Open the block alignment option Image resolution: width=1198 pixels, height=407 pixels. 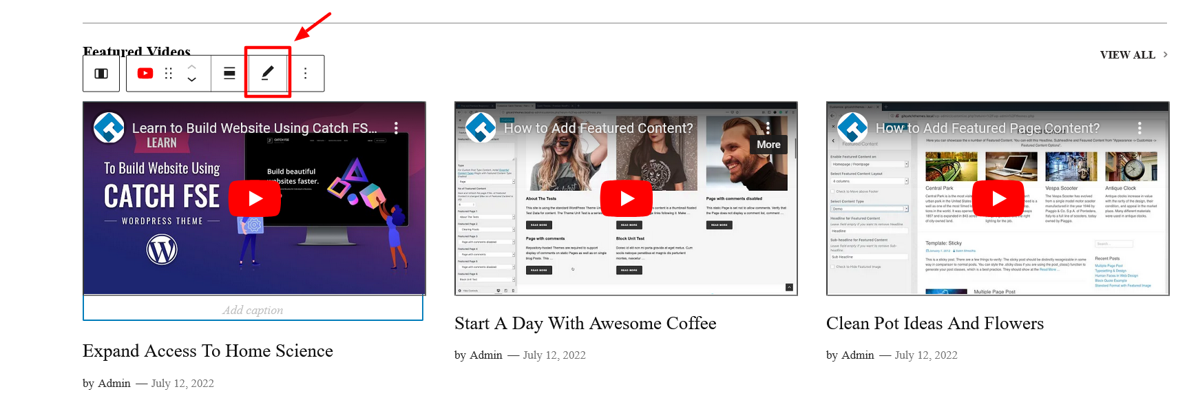tap(229, 74)
